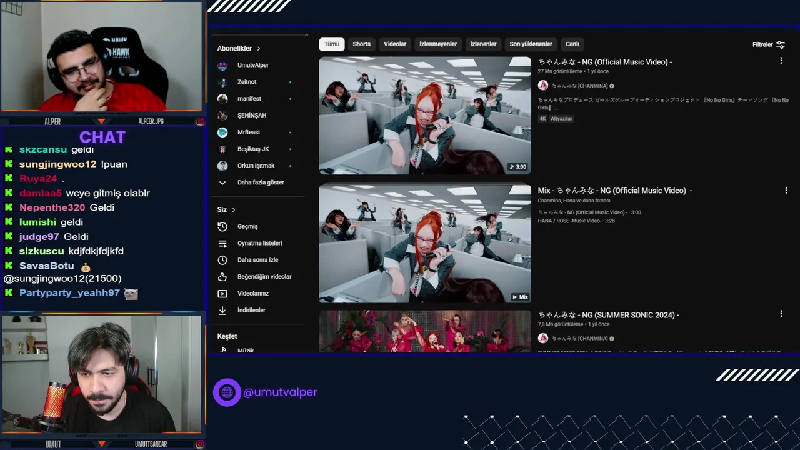Open Beşiktaş JK channel avatar
Screen dimensions: 800x450
[x=222, y=149]
